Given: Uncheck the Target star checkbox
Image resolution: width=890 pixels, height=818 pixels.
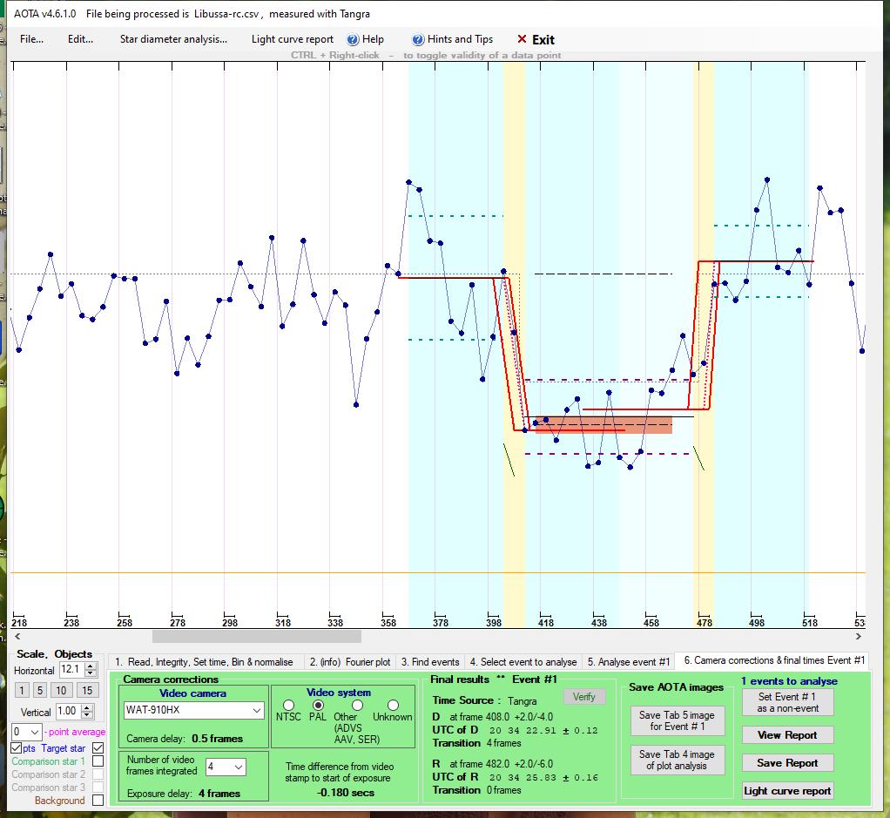Looking at the screenshot, I should pos(98,748).
